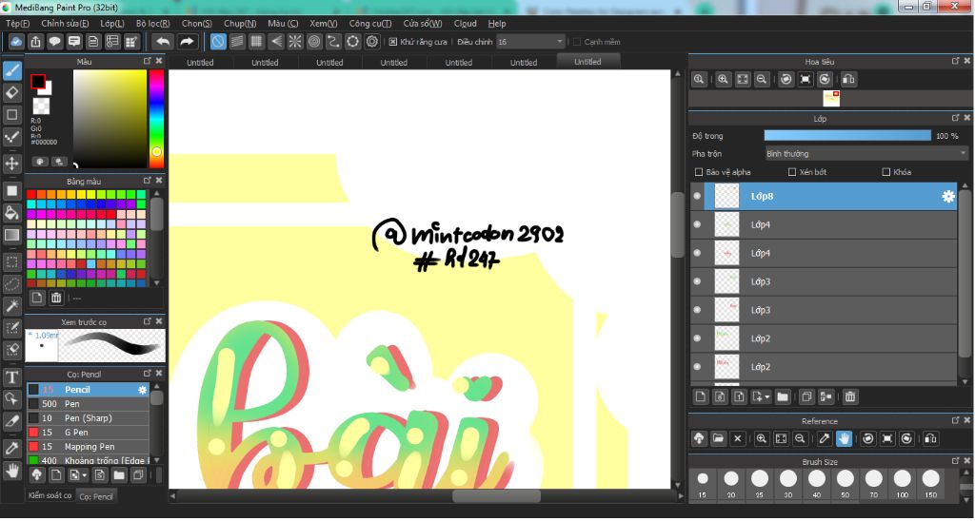The height and width of the screenshot is (521, 975).
Task: Toggle visibility of first Lớp4 layer
Action: (697, 224)
